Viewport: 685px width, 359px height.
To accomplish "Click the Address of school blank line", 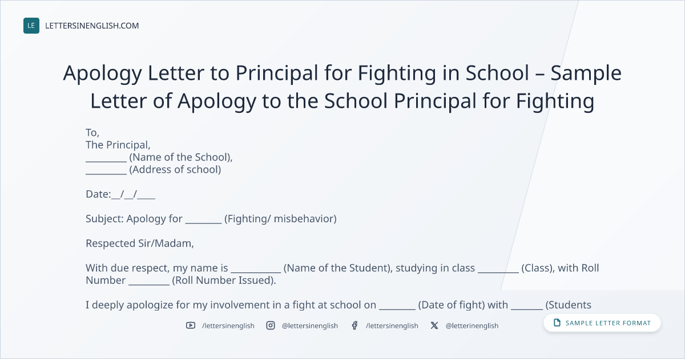I will (x=106, y=170).
